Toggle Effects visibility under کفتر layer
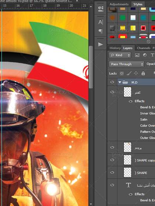This screenshot has height=206, width=155. (x=131, y=101)
